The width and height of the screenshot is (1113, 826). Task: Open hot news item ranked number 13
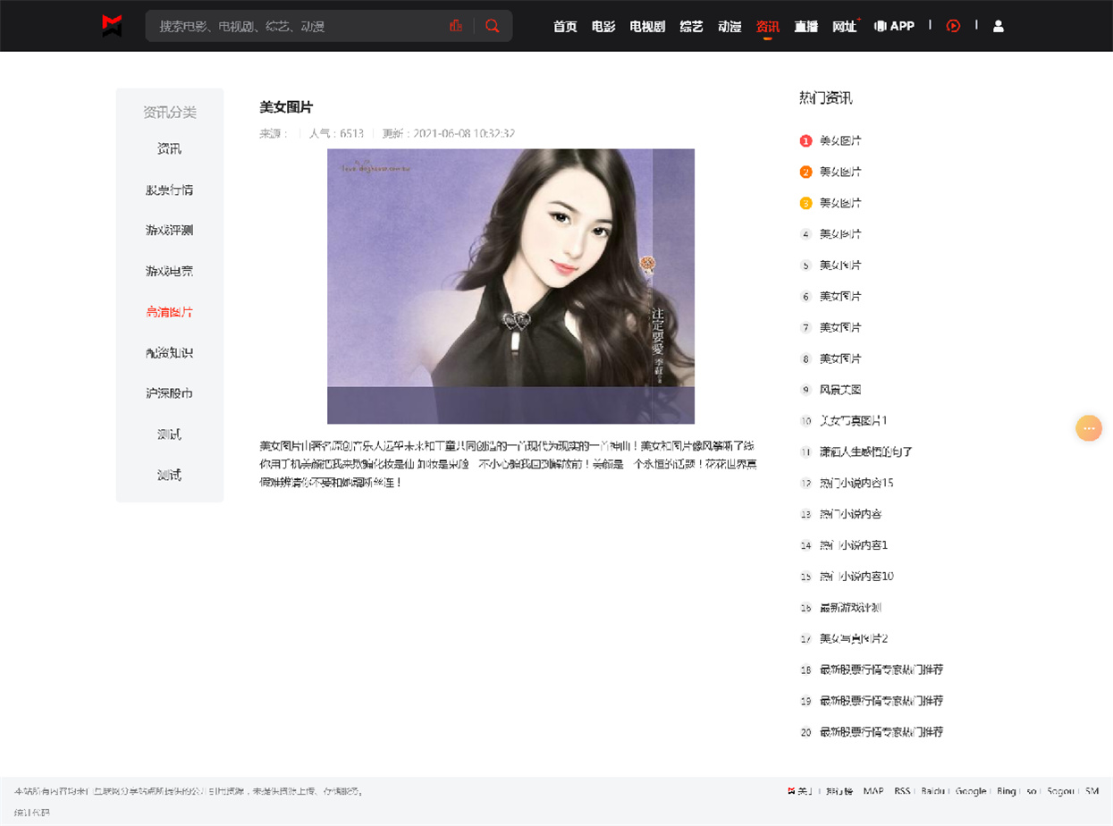(x=850, y=514)
